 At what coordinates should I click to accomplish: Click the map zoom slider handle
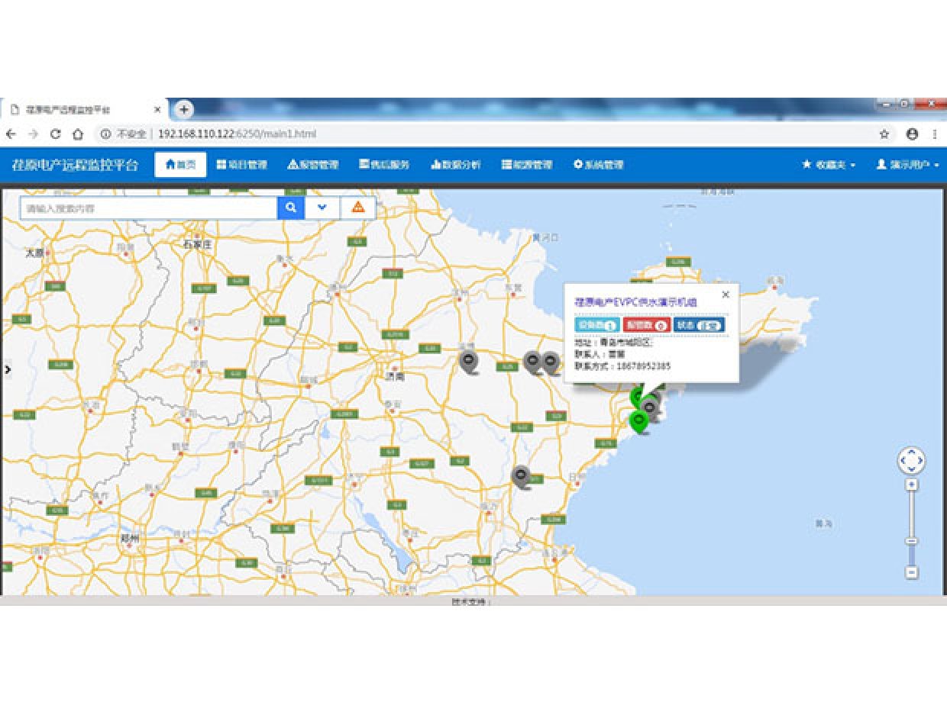pyautogui.click(x=911, y=541)
